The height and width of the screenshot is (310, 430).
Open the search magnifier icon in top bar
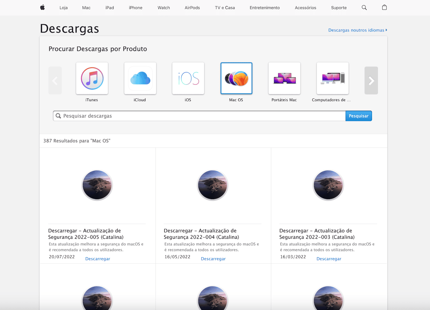[x=364, y=7]
